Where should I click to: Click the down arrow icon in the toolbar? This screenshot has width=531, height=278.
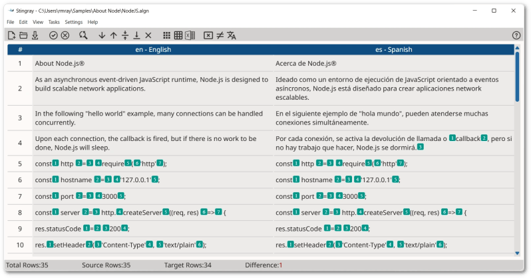102,35
